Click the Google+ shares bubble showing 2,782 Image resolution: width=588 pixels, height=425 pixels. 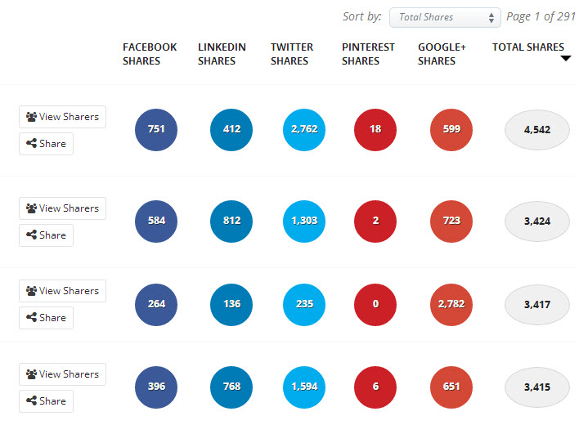coord(451,304)
